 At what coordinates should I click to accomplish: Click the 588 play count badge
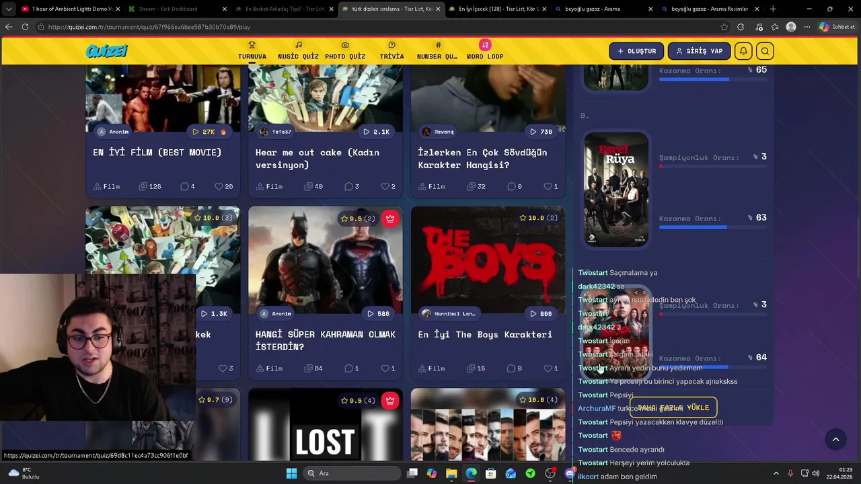coord(377,314)
